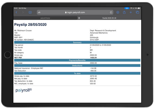Viewport: 154px width, 108px height.
Task: Select the NI number AB123462C
Action: pyautogui.click(x=29, y=40)
